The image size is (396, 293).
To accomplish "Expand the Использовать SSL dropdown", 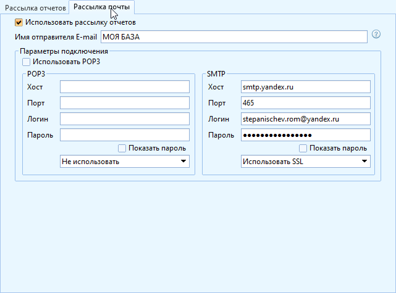I will tap(305, 162).
